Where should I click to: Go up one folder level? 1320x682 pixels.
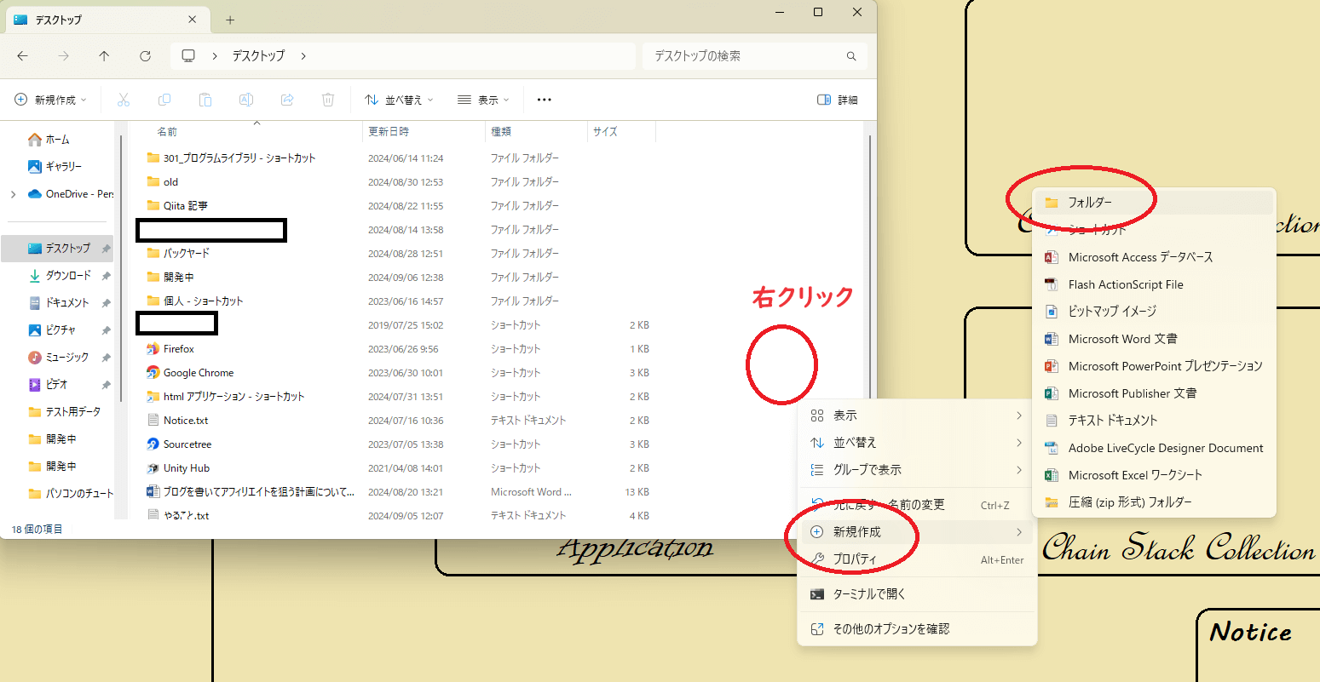click(x=104, y=56)
